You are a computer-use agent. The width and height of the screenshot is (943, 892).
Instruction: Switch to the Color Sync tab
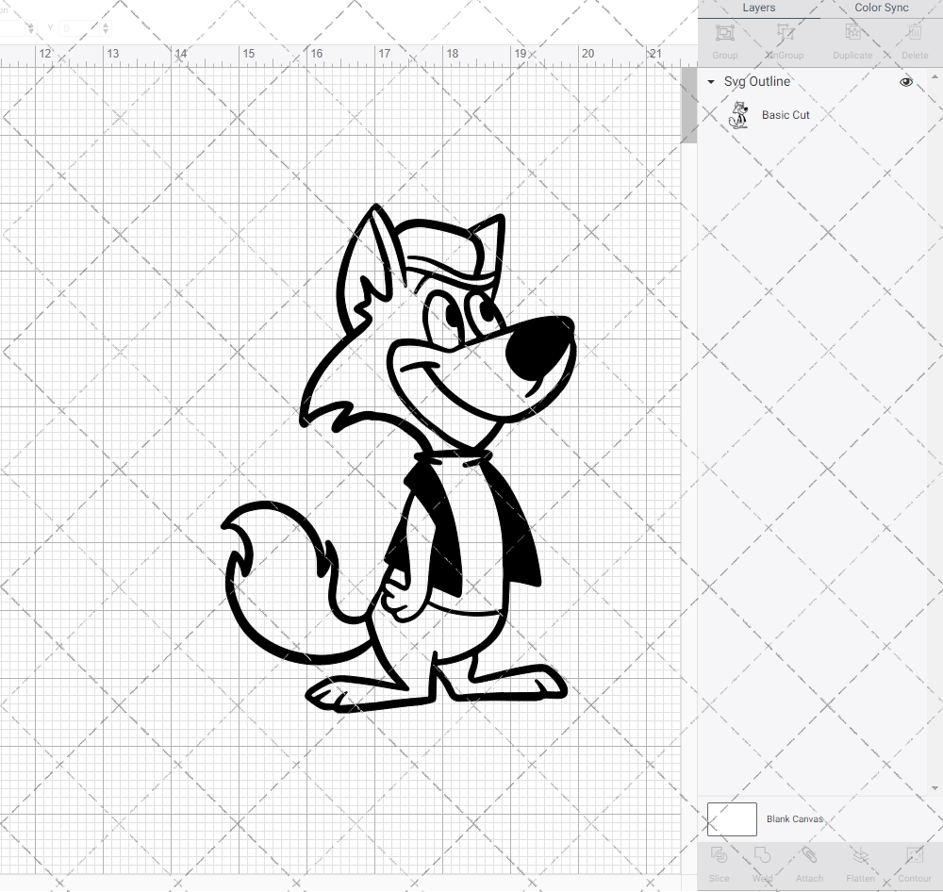pyautogui.click(x=881, y=8)
